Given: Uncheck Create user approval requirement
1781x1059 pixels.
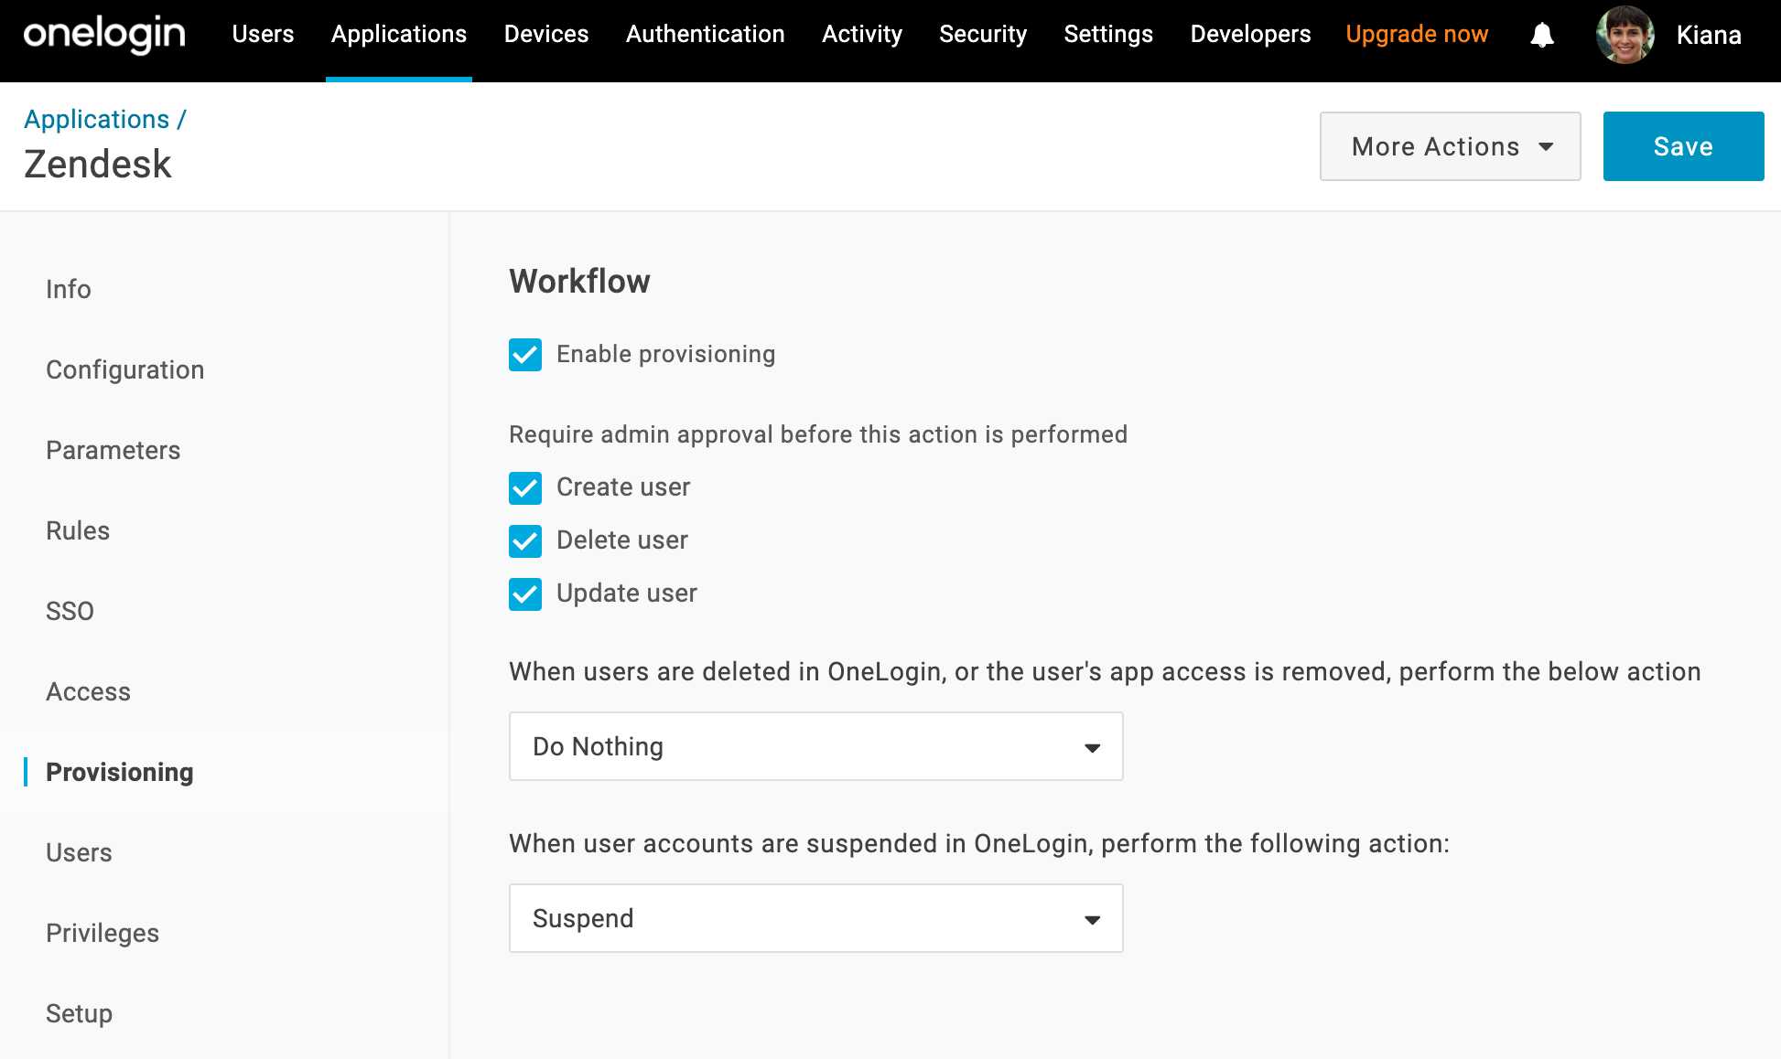Looking at the screenshot, I should pyautogui.click(x=524, y=487).
